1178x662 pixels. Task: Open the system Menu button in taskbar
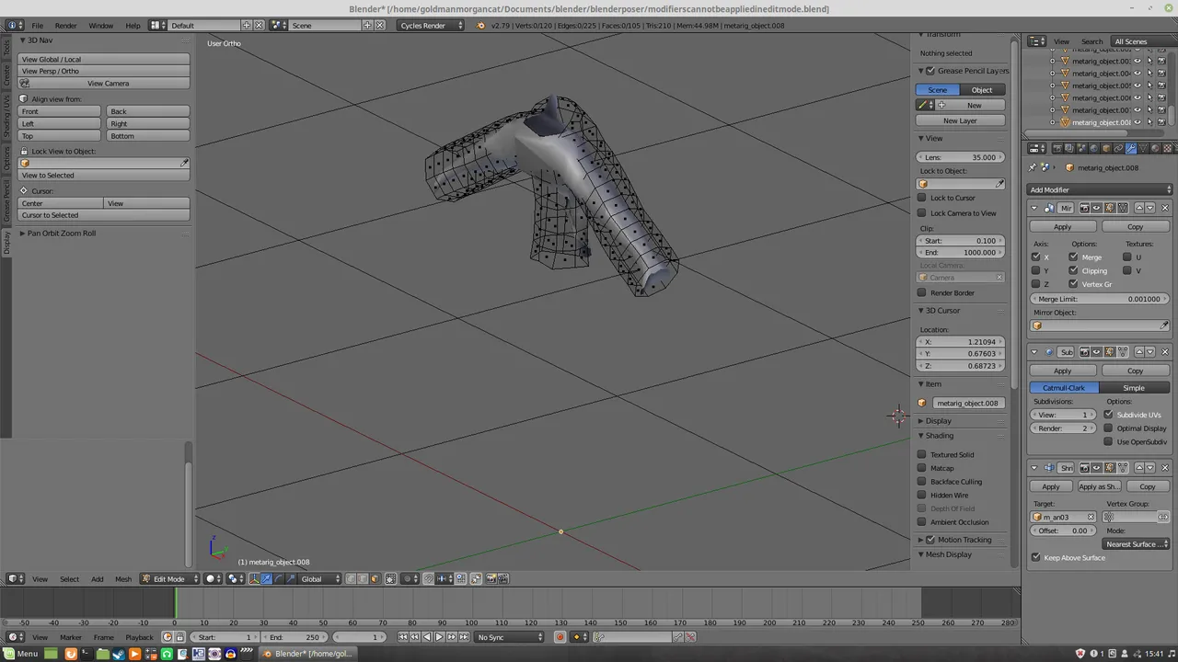[x=20, y=654]
